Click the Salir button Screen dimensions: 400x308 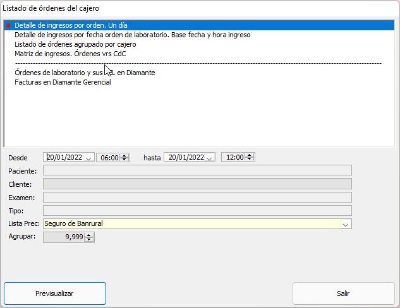(x=343, y=294)
